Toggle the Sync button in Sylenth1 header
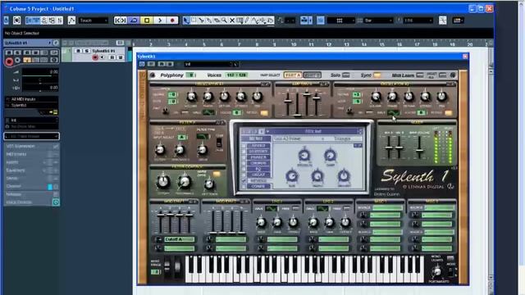 [x=377, y=75]
